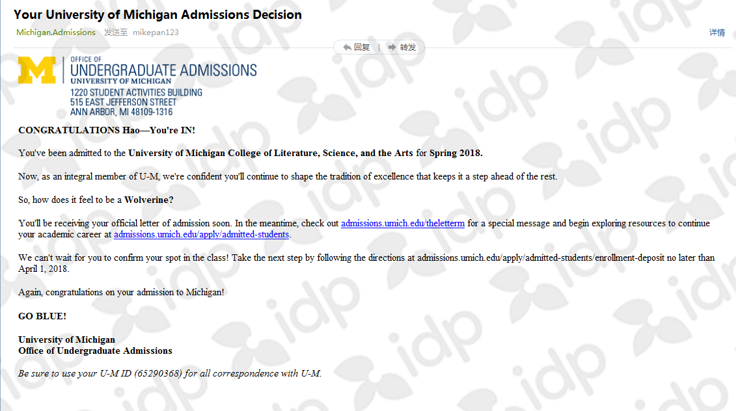Click the yellow block M logo
The image size is (736, 411).
(37, 71)
